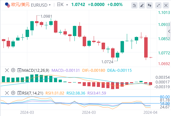This screenshot has height=116, width=171.
Task: Toggle the plus box beside RSI(7,14,21)
Action: (x=19, y=93)
